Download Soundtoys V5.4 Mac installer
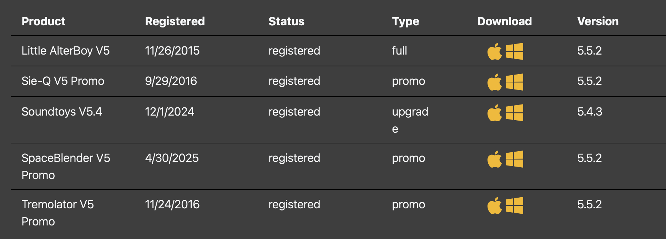666x239 pixels. 494,113
